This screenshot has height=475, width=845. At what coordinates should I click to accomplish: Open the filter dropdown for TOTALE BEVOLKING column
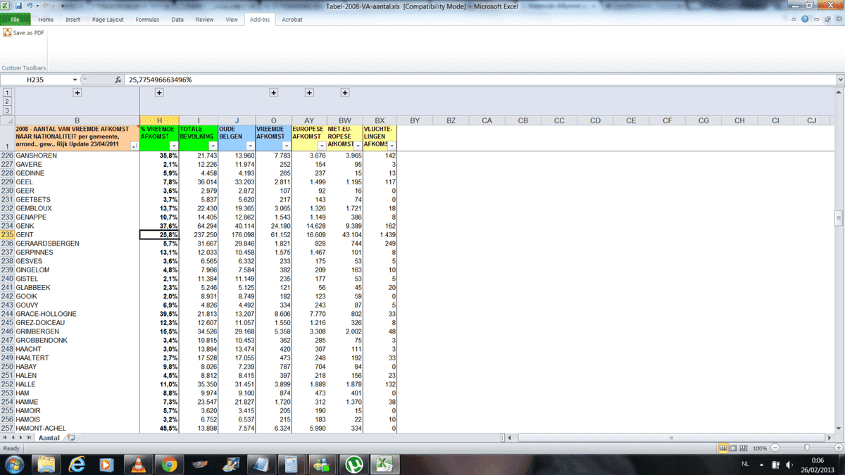(x=211, y=146)
